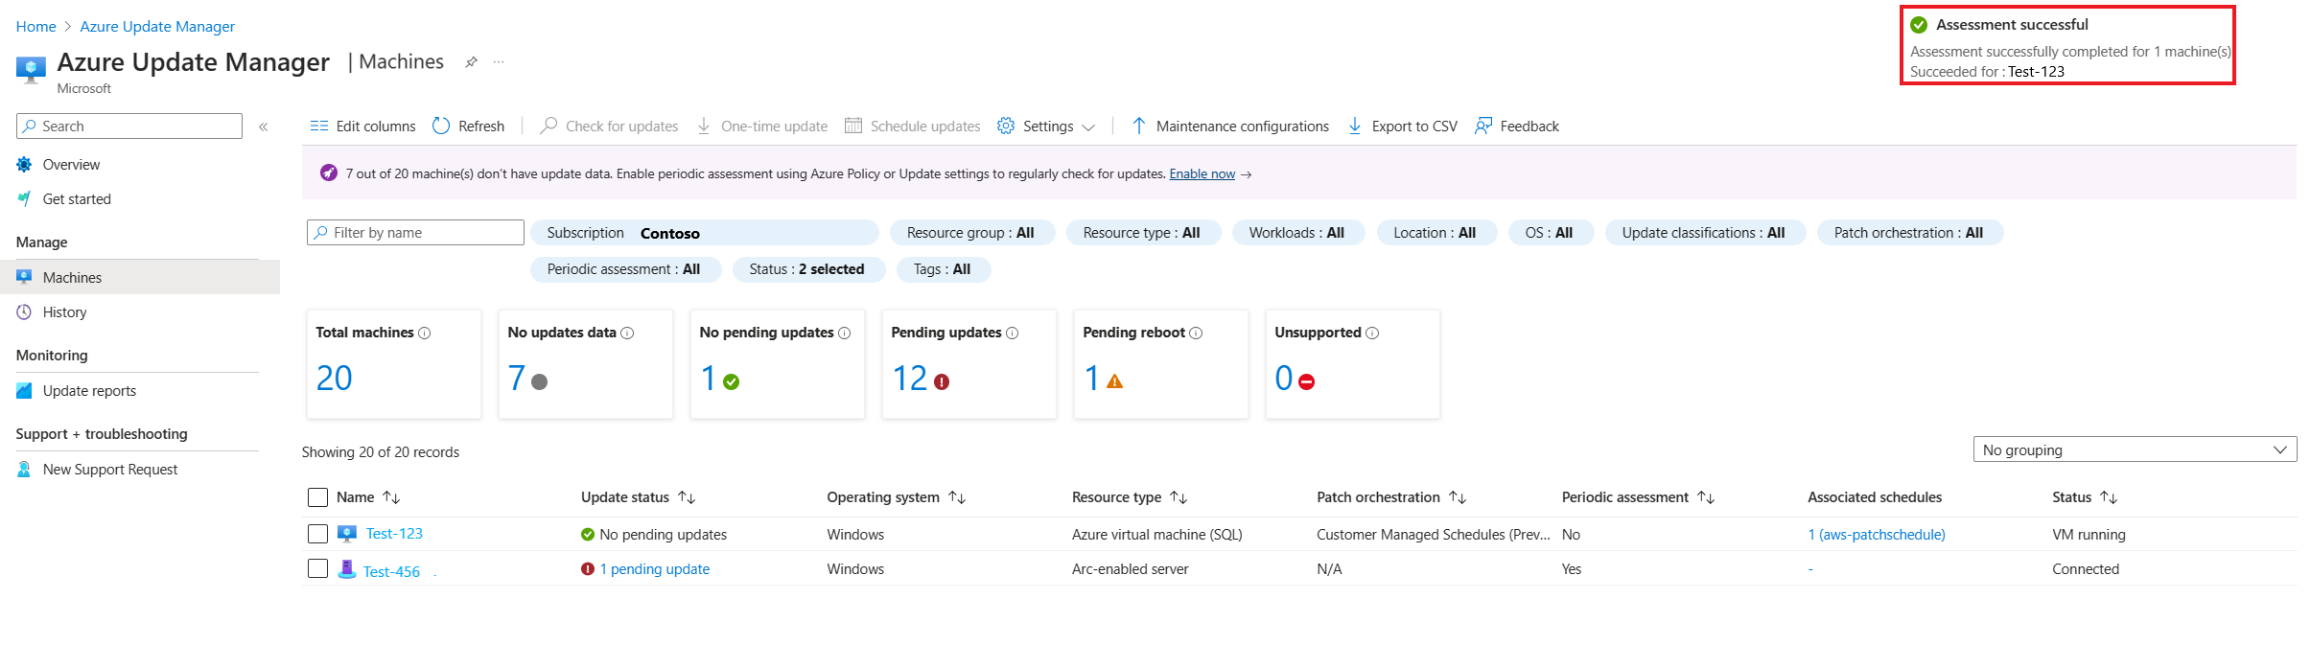2311x645 pixels.
Task: Select the Test-123 row checkbox
Action: (x=318, y=534)
